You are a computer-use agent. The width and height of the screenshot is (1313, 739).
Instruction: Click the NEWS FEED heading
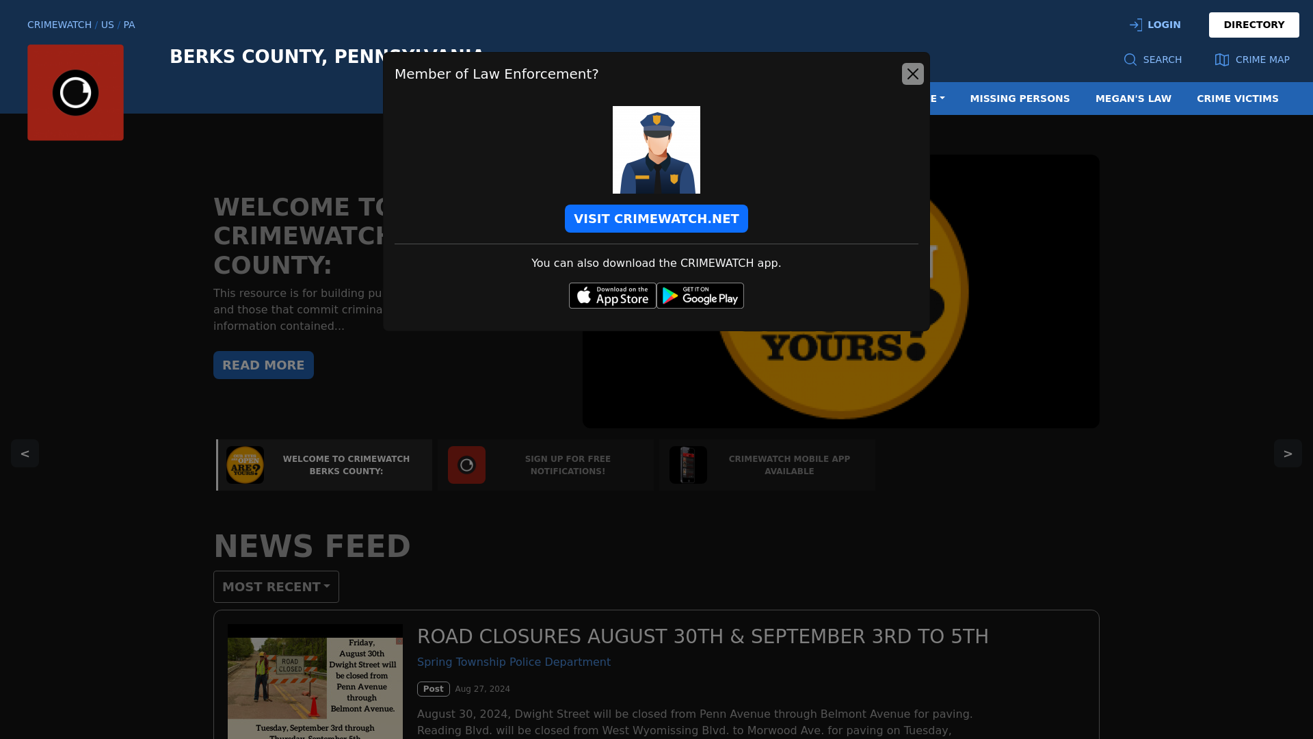click(313, 547)
